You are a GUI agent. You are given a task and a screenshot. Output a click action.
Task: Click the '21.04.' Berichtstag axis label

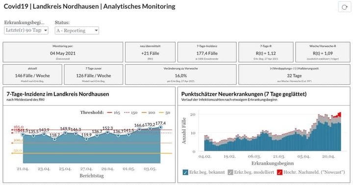pyautogui.click(x=23, y=169)
